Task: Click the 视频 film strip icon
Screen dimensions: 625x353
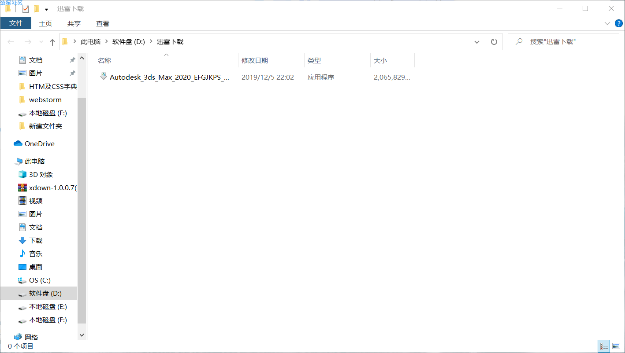Action: tap(22, 201)
